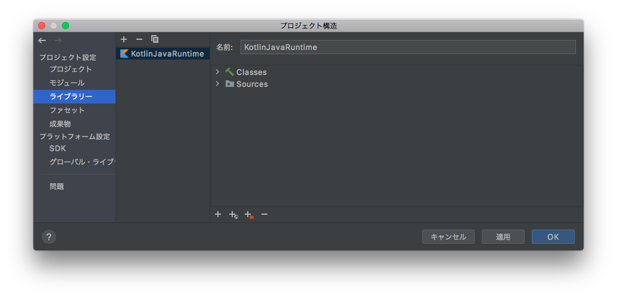Open the プロジェクト settings page
This screenshot has height=298, width=617.
pyautogui.click(x=70, y=69)
